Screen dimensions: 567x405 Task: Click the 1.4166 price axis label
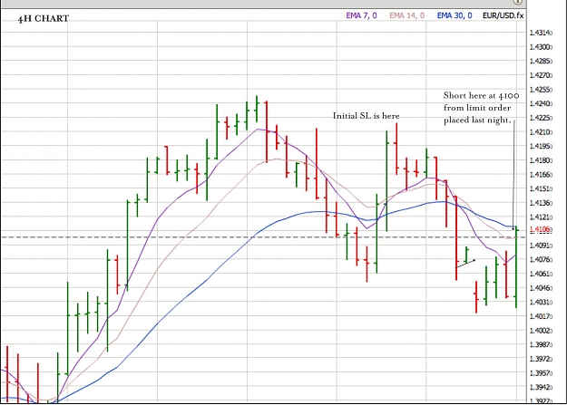(541, 175)
